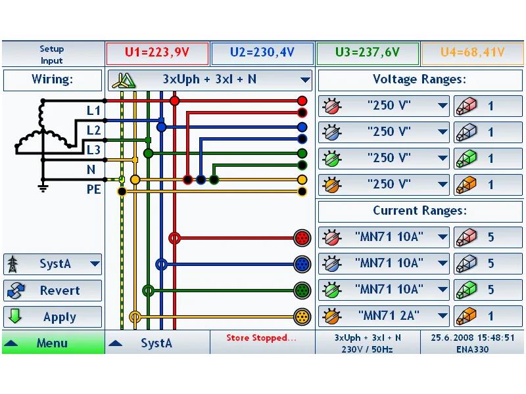Click the red voltage probe icon in Voltage Ranges
This screenshot has height=394, width=526.
[330, 106]
